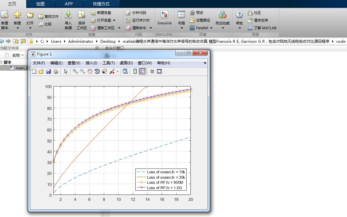Screen dimensions: 347x217
Task: Open the 编辑(E) menu in Figure 1
Action: click(x=56, y=63)
